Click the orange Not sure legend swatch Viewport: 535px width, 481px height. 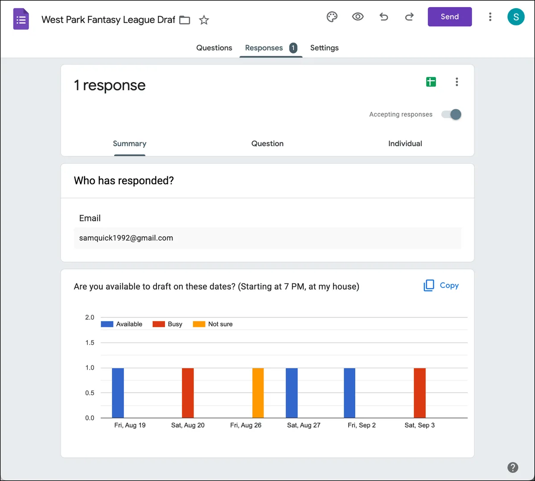point(199,324)
